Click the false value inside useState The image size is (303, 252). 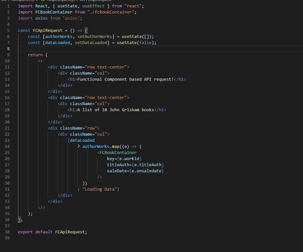tap(145, 43)
